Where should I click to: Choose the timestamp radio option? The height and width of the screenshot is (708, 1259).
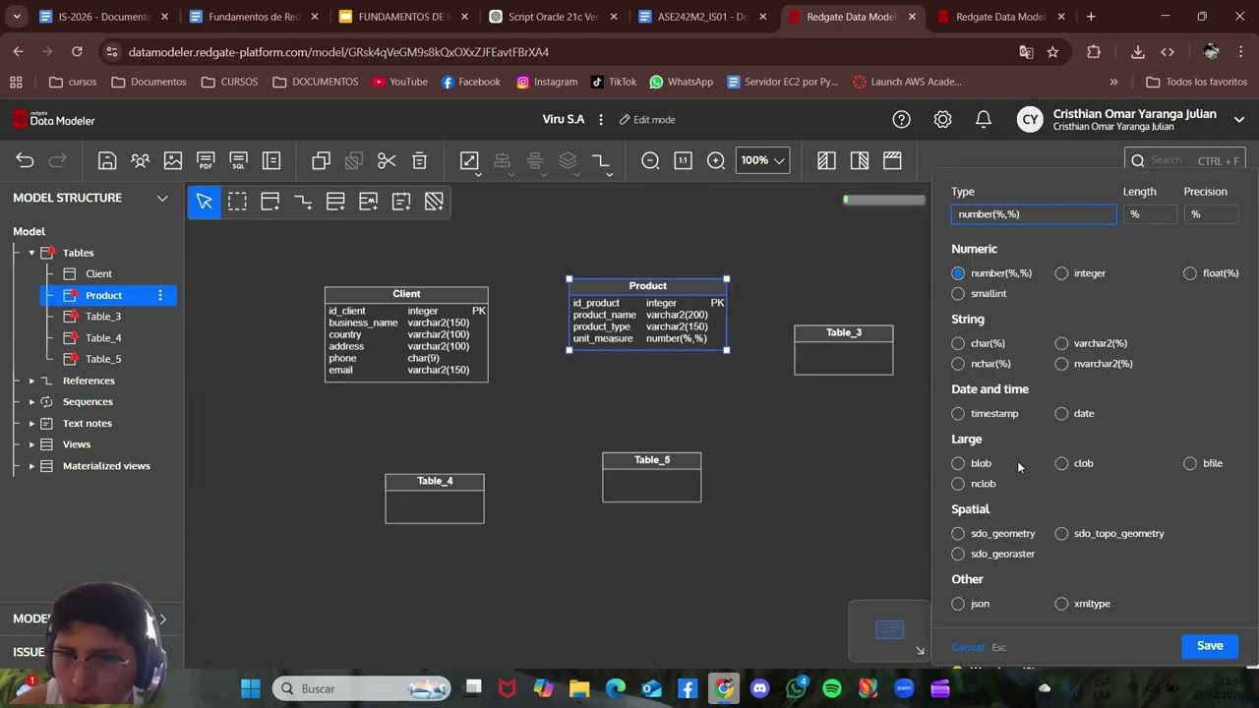(x=958, y=413)
